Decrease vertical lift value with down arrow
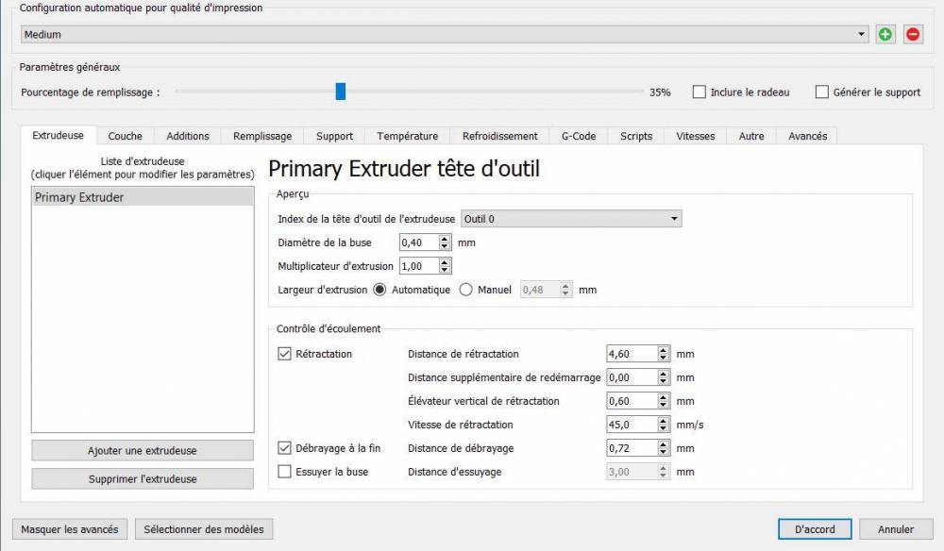 tap(663, 405)
